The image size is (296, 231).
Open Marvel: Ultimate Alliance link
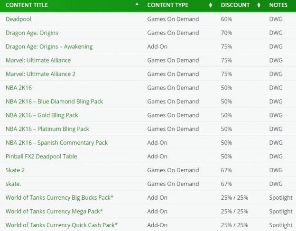pos(38,60)
